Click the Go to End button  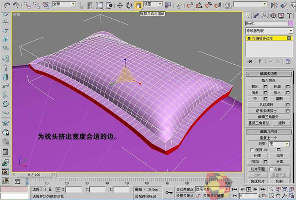(263, 189)
